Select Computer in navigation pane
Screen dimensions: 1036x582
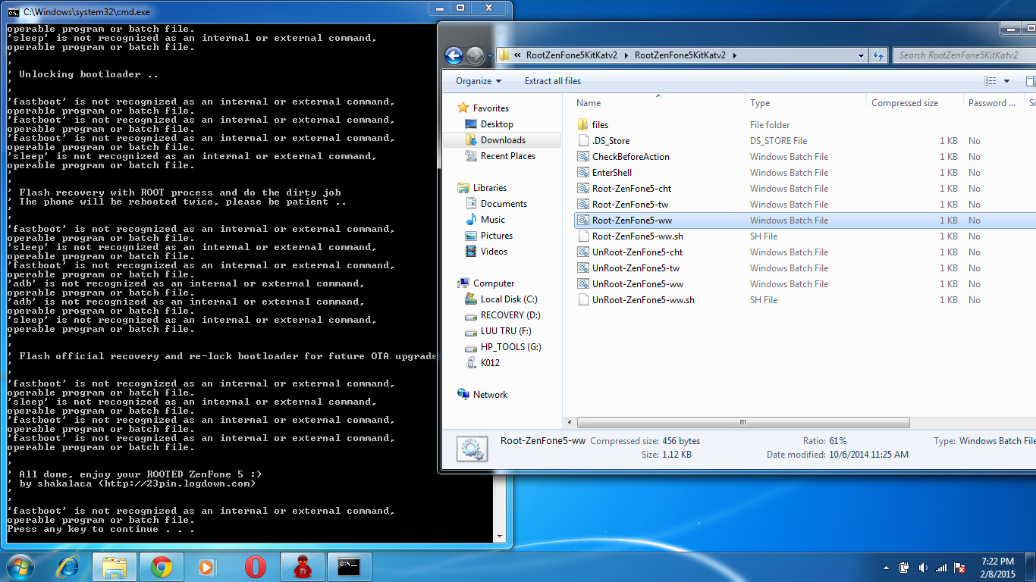point(494,283)
